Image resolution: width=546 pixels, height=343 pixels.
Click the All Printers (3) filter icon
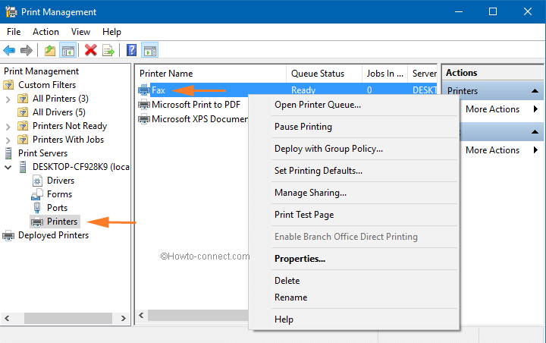pyautogui.click(x=23, y=99)
